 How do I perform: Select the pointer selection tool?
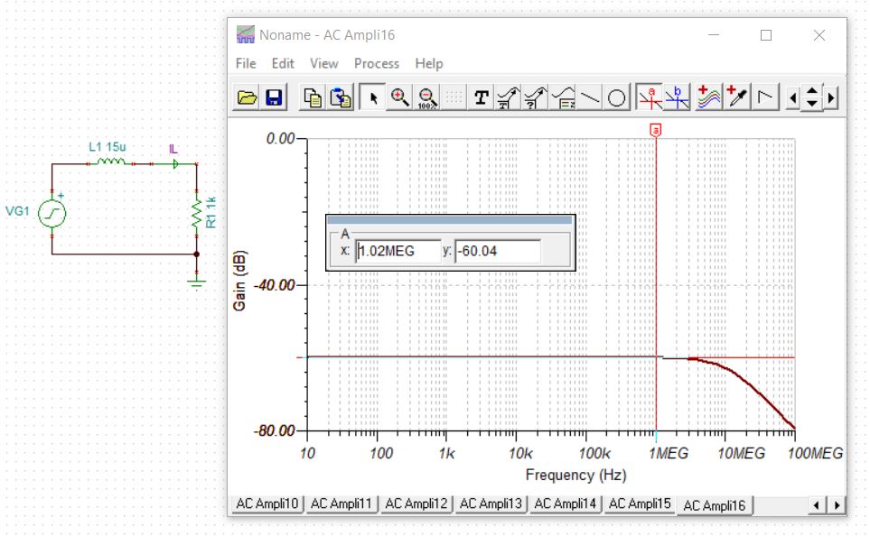pos(372,97)
